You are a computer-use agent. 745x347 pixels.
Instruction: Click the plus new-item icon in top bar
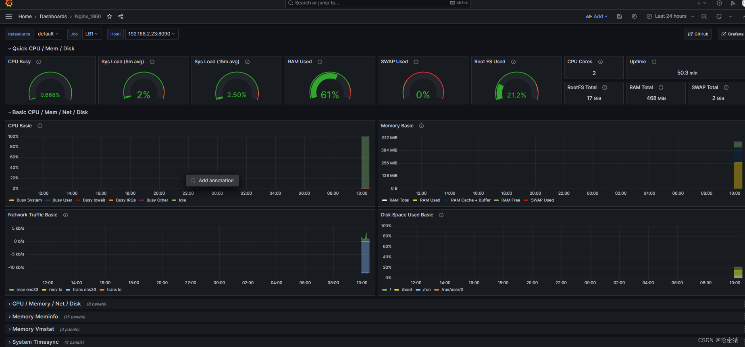[x=699, y=3]
